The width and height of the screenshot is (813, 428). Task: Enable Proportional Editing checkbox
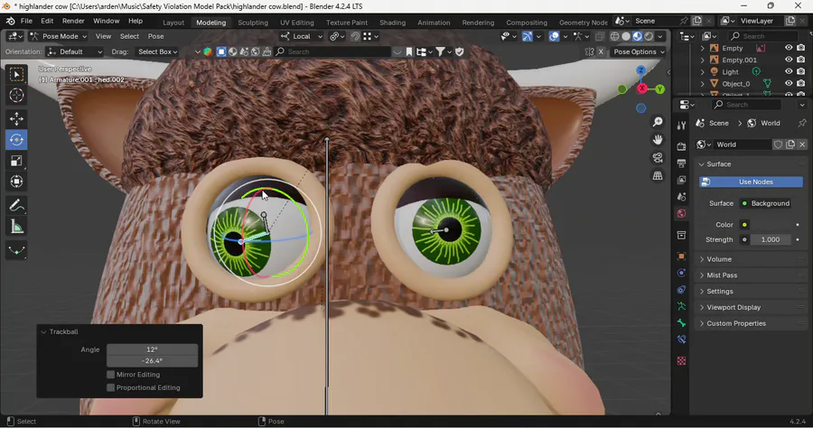(x=110, y=387)
